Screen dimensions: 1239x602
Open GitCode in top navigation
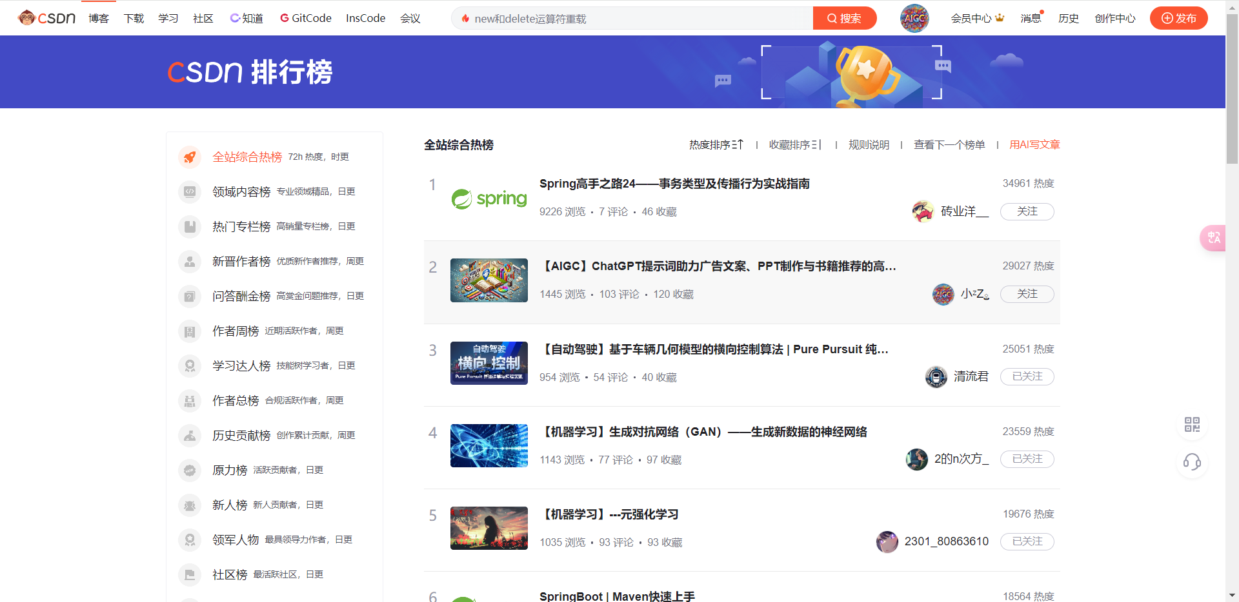(306, 18)
